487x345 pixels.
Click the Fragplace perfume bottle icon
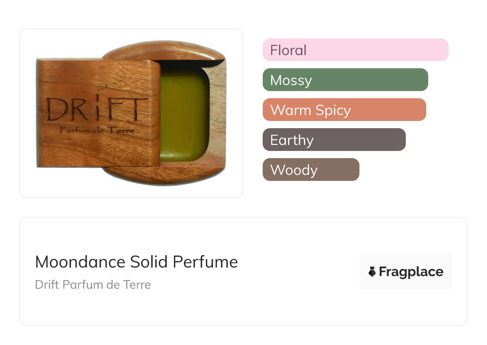372,272
